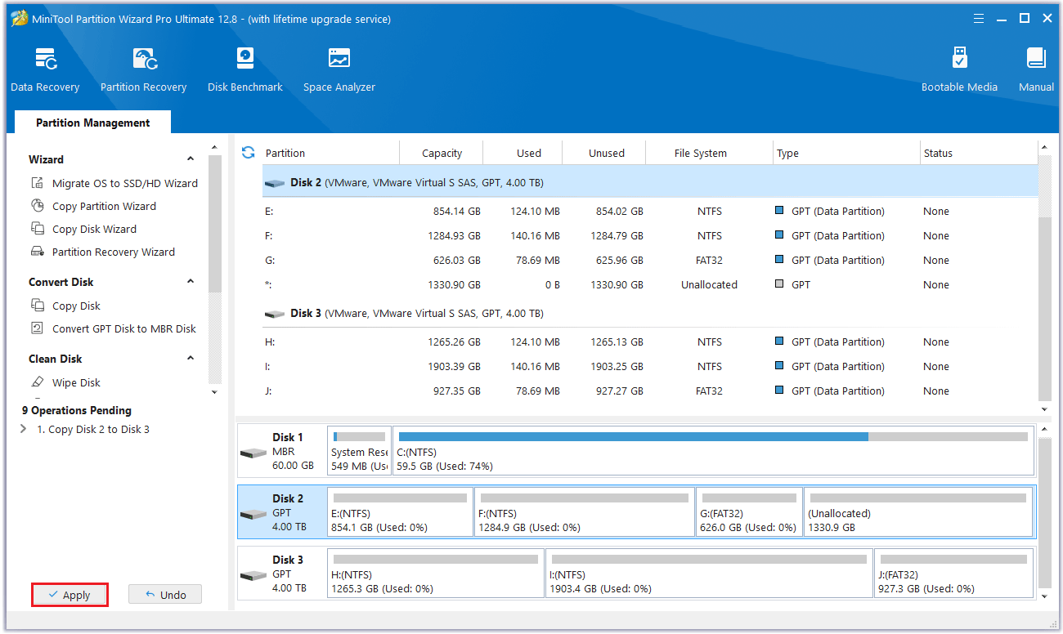The image size is (1063, 634).
Task: Select the J: partition row
Action: point(650,391)
